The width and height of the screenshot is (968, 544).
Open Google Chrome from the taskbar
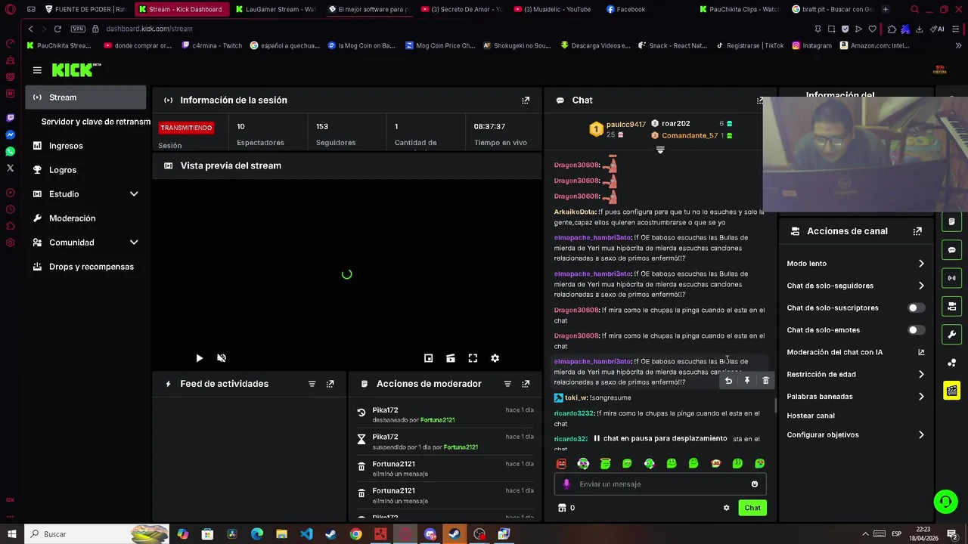coord(355,534)
